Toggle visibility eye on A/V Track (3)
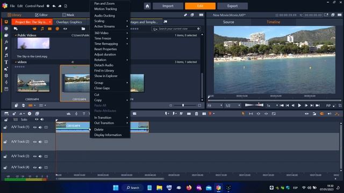The width and height of the screenshot is (344, 193). [35, 156]
